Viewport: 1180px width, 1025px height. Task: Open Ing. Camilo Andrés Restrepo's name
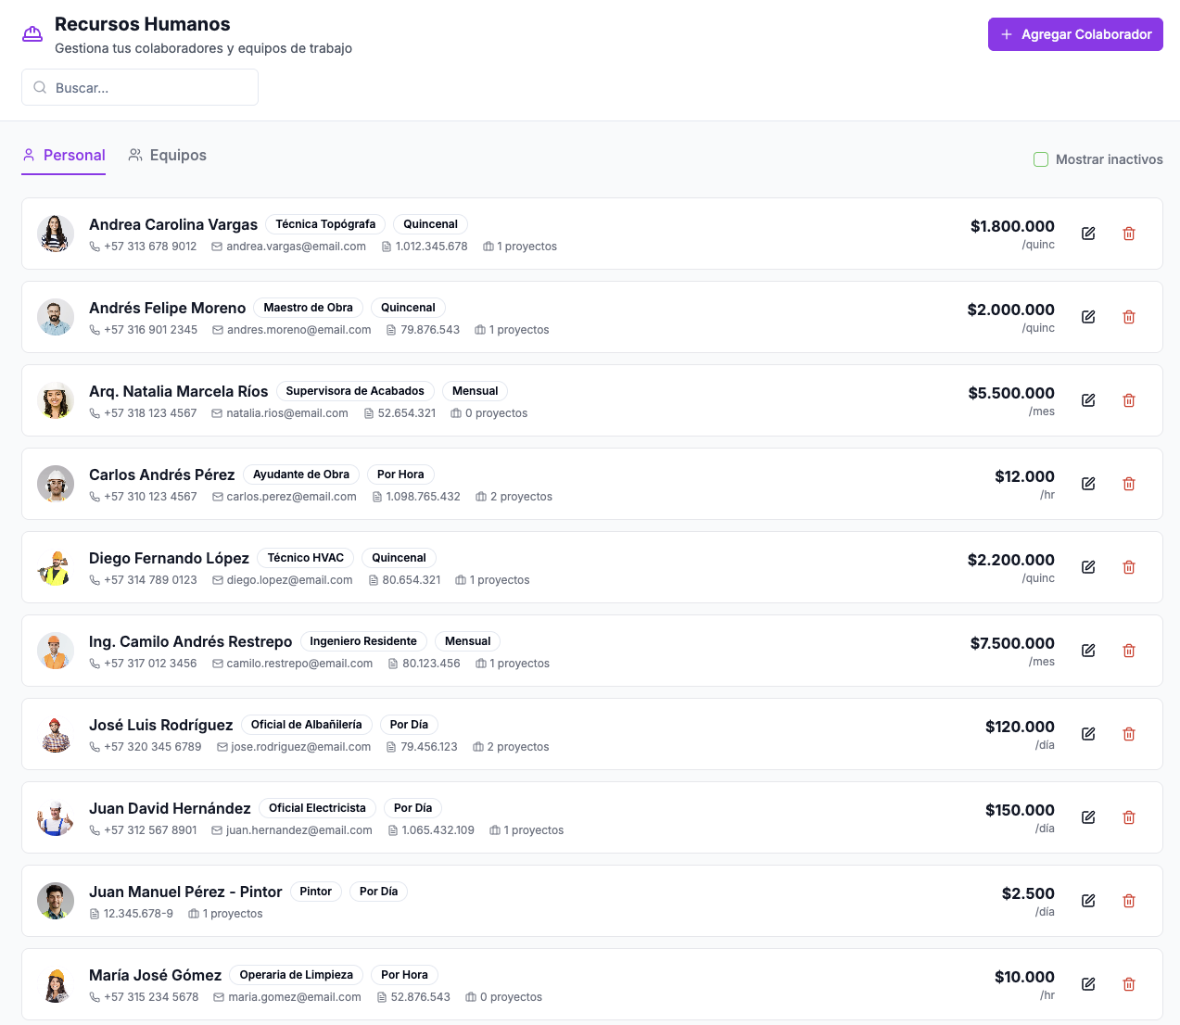click(x=190, y=641)
